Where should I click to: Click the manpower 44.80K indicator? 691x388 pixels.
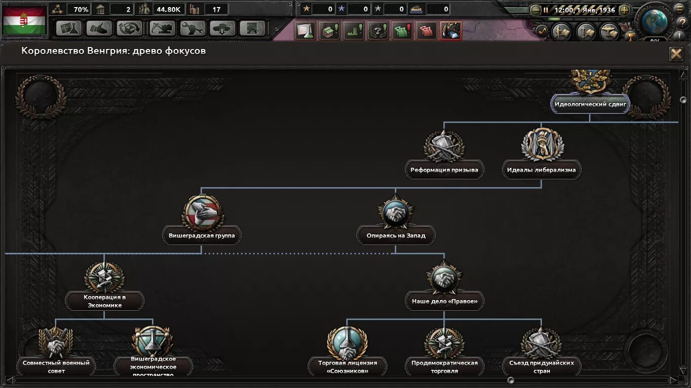coord(160,9)
